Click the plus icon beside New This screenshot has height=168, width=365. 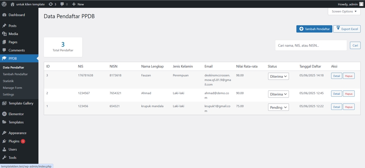tap(74, 4)
